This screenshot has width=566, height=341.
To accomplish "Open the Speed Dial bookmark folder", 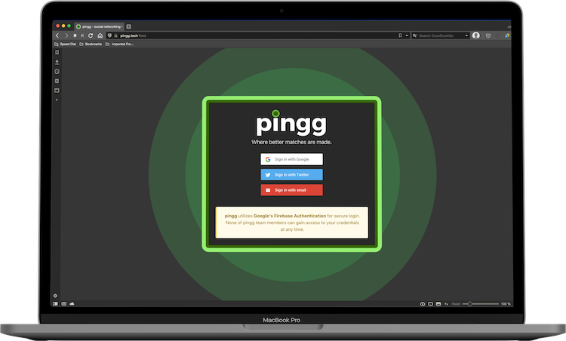I will coord(66,44).
